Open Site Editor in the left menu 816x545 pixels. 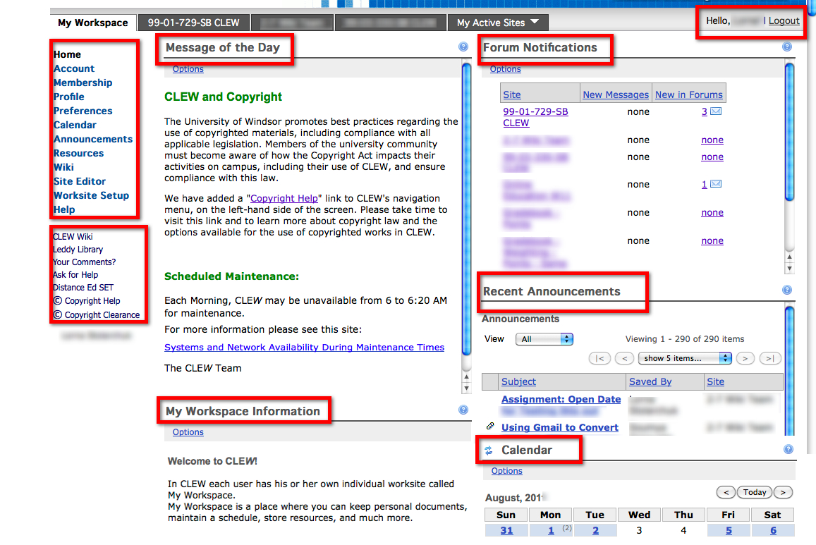pyautogui.click(x=80, y=181)
